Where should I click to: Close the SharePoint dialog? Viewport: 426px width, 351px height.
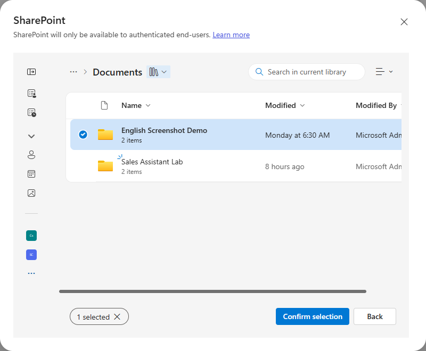404,22
